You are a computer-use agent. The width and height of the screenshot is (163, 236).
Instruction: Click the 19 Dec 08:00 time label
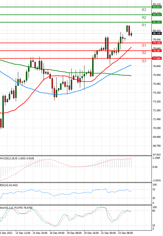click(74, 233)
